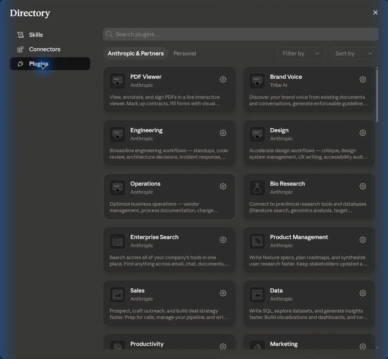The height and width of the screenshot is (359, 388).
Task: Click the Bio Research flask icon
Action: [257, 188]
